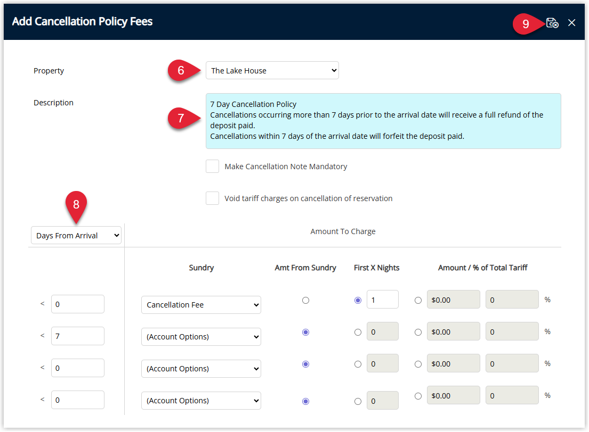Select First X Nights radio in Cancellation Fee row
Viewport: 589px width, 432px height.
tap(358, 300)
